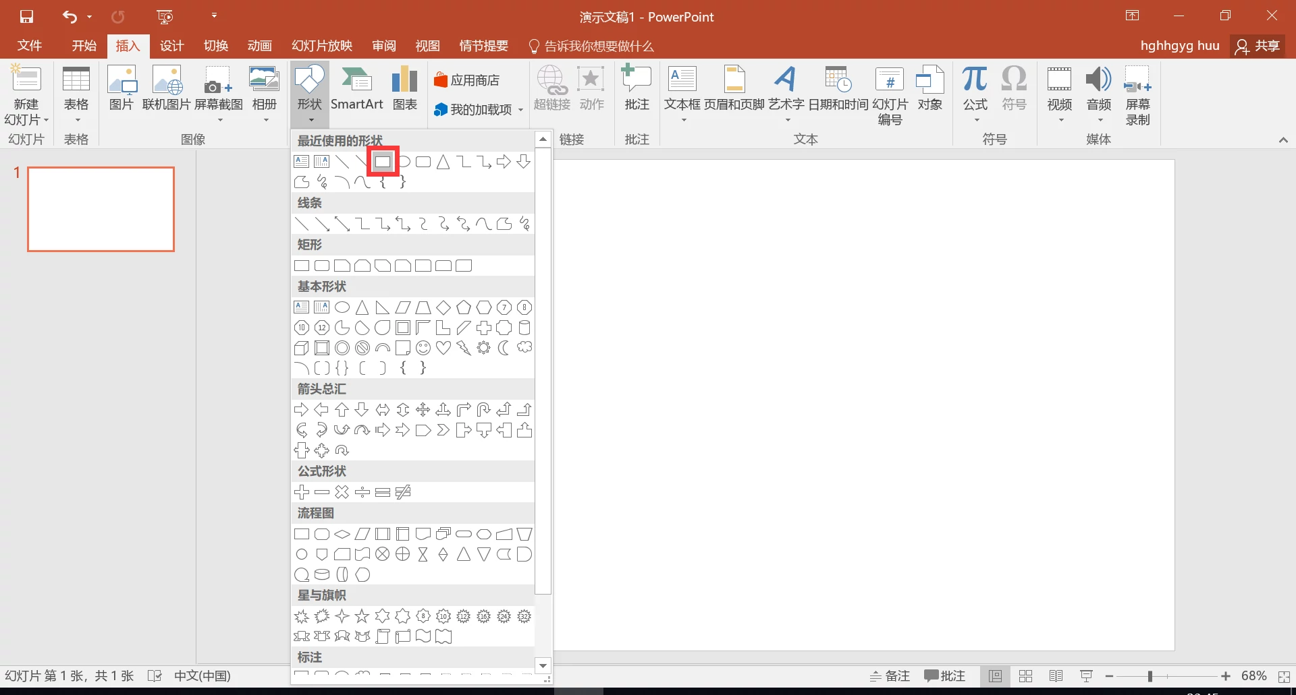Select the flowchart decision diamond shape
The width and height of the screenshot is (1296, 695).
click(342, 535)
